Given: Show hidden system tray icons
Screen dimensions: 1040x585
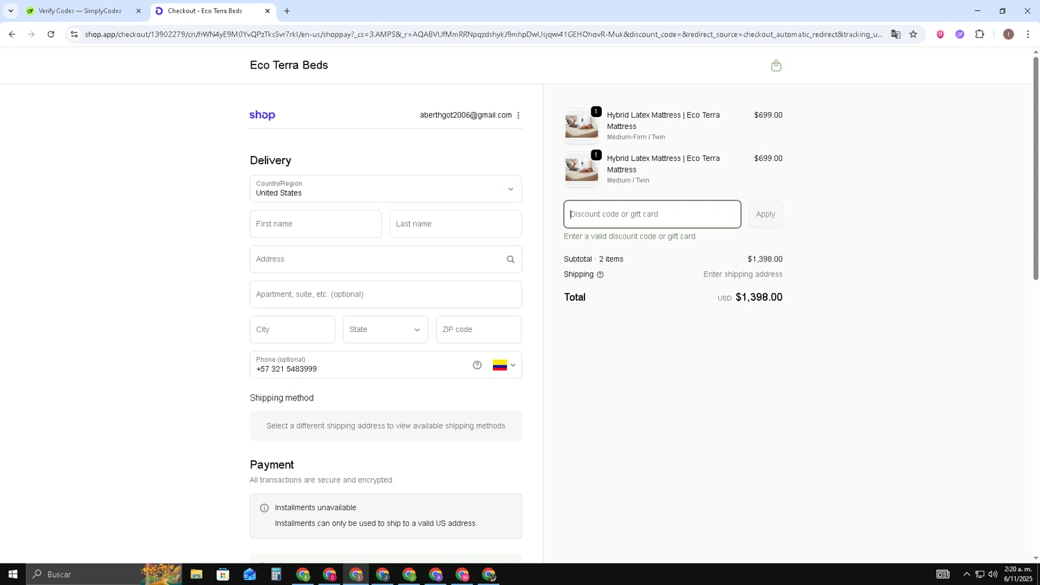Looking at the screenshot, I should (967, 574).
